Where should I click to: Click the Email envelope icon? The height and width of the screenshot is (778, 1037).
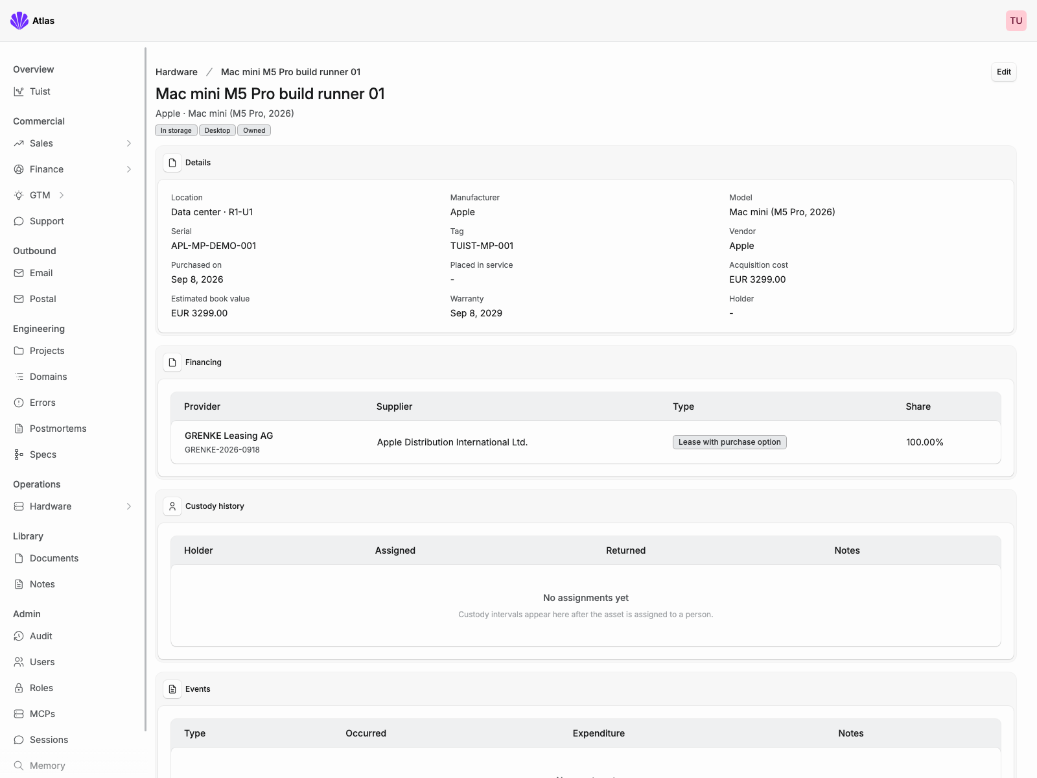tap(19, 273)
